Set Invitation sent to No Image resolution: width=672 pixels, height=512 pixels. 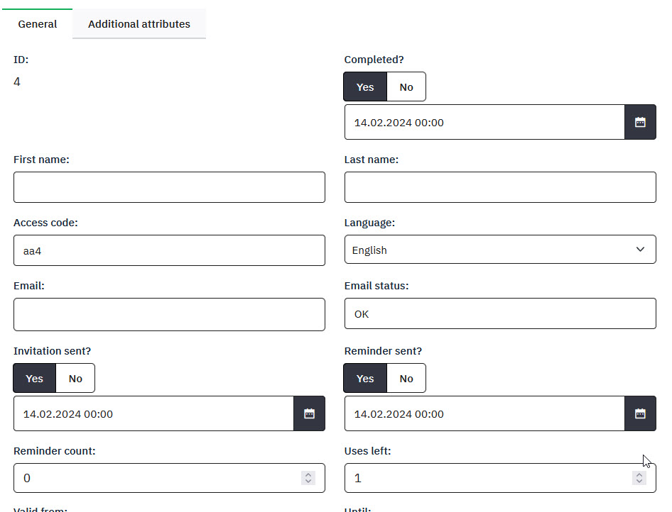75,378
